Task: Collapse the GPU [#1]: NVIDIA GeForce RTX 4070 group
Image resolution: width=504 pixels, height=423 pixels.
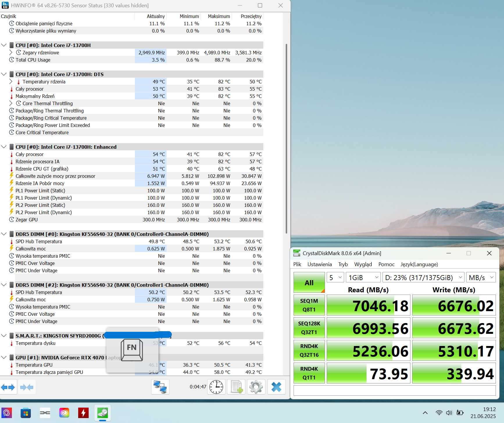Action: [x=4, y=358]
